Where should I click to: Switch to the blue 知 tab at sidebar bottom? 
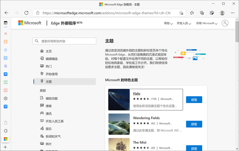coord(6,106)
